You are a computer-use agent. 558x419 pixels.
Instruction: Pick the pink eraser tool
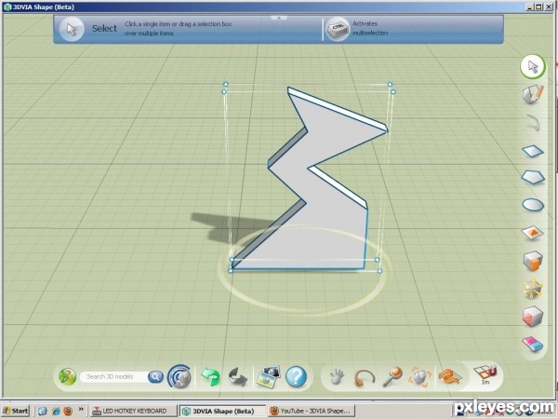(533, 345)
